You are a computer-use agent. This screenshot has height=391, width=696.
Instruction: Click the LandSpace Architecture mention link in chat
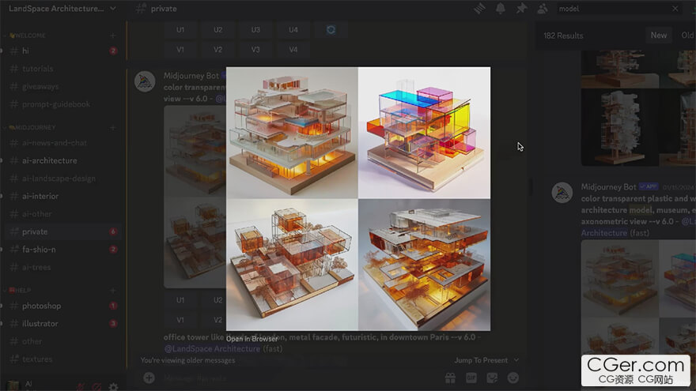pyautogui.click(x=212, y=349)
